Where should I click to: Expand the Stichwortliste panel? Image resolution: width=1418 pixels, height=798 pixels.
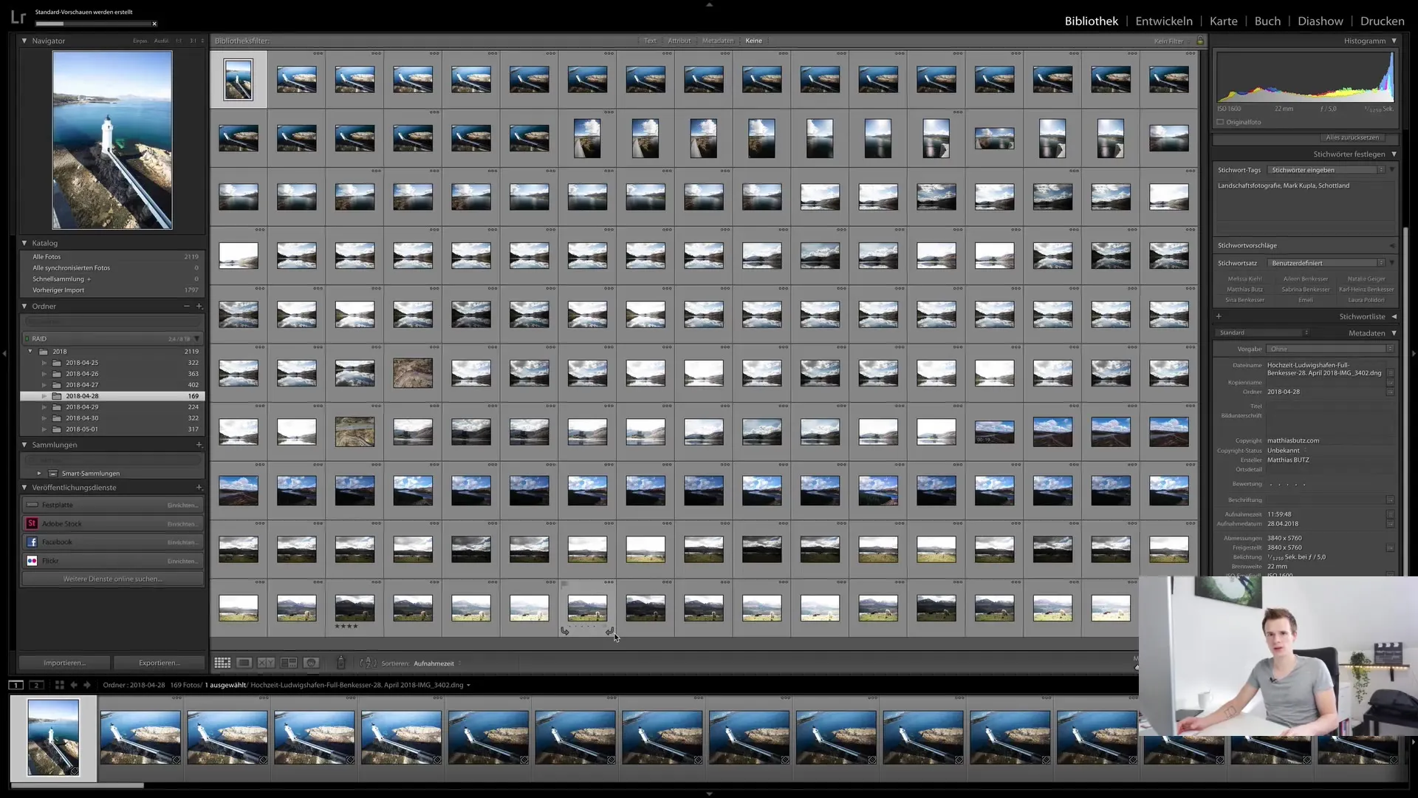pyautogui.click(x=1394, y=316)
